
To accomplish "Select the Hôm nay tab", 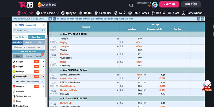I will (x=28, y=56).
